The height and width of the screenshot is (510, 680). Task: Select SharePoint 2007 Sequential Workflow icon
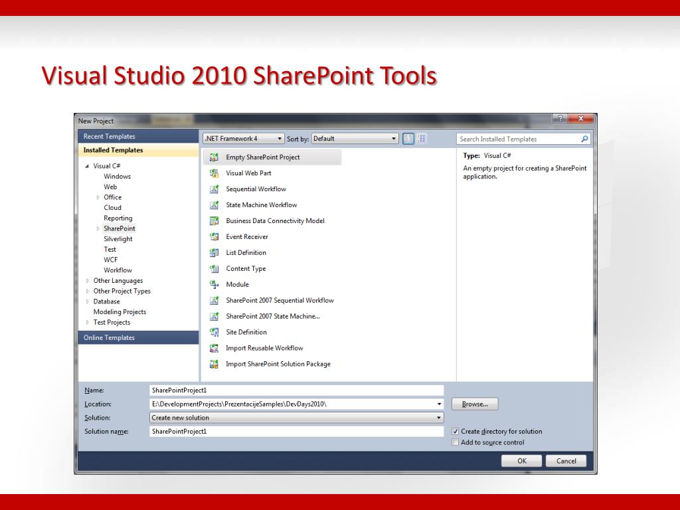coord(214,301)
